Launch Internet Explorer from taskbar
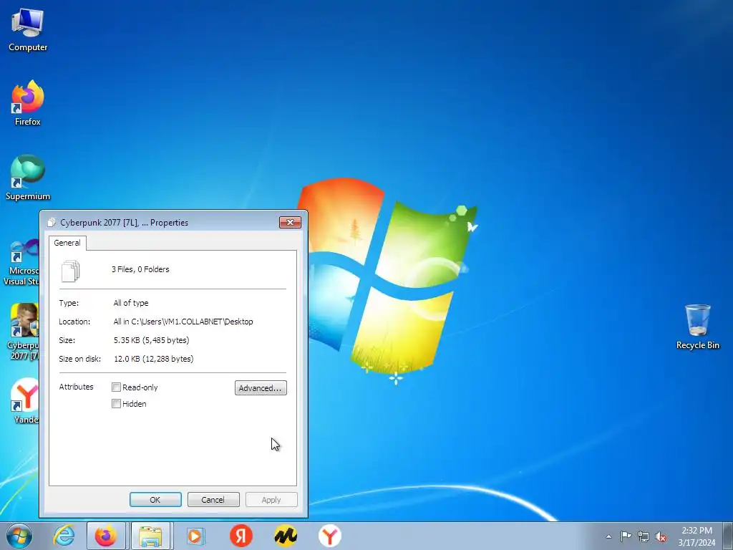 64,536
